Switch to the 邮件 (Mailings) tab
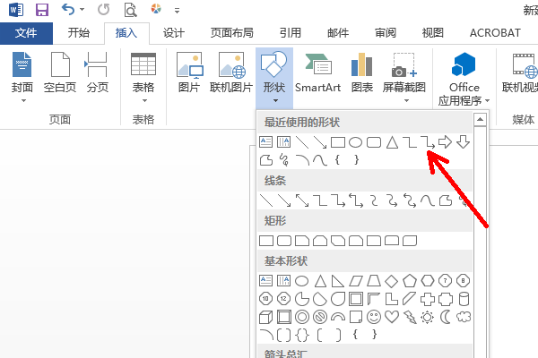The height and width of the screenshot is (358, 538). (338, 33)
